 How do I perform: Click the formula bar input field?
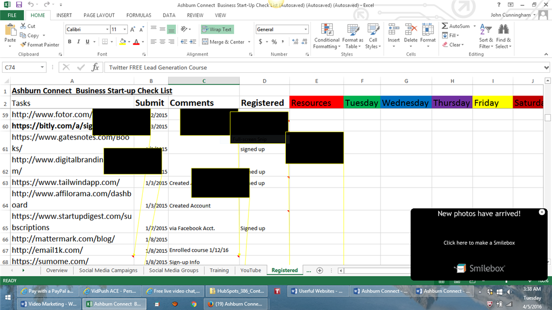coord(324,67)
